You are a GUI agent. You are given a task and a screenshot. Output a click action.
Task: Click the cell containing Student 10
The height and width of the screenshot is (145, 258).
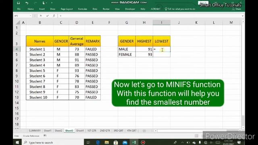(x=40, y=97)
